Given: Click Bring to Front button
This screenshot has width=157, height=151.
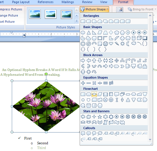Looking at the screenshot, I should click(x=140, y=9).
